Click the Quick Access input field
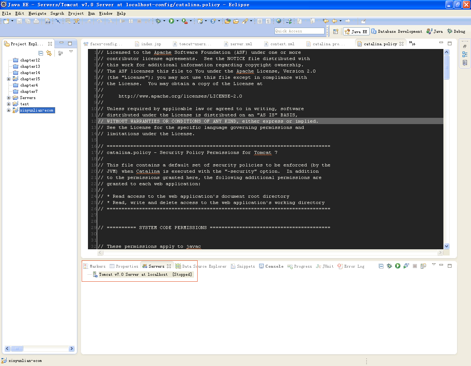The image size is (471, 366). (300, 31)
